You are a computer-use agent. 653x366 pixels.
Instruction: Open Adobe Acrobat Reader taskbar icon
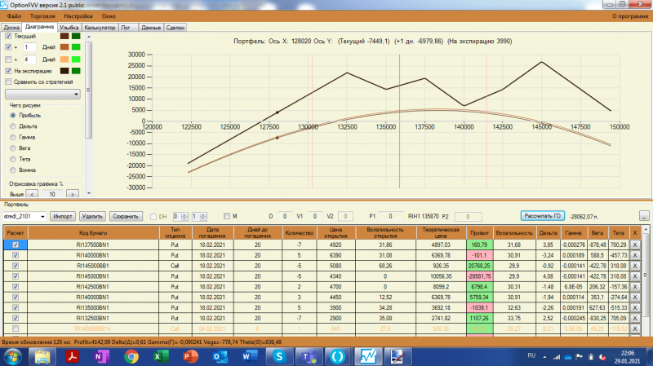(x=72, y=356)
